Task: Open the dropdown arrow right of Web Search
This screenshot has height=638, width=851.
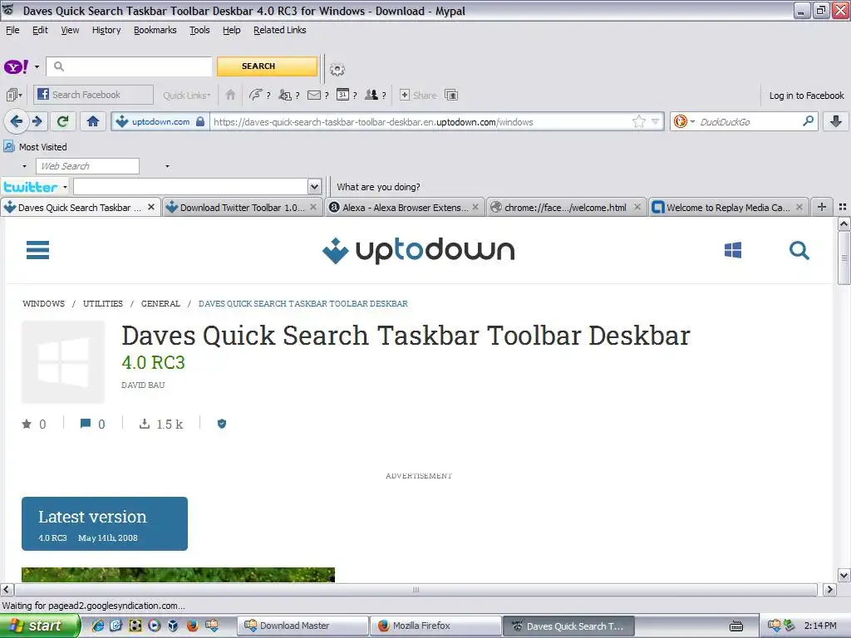Action: coord(167,166)
